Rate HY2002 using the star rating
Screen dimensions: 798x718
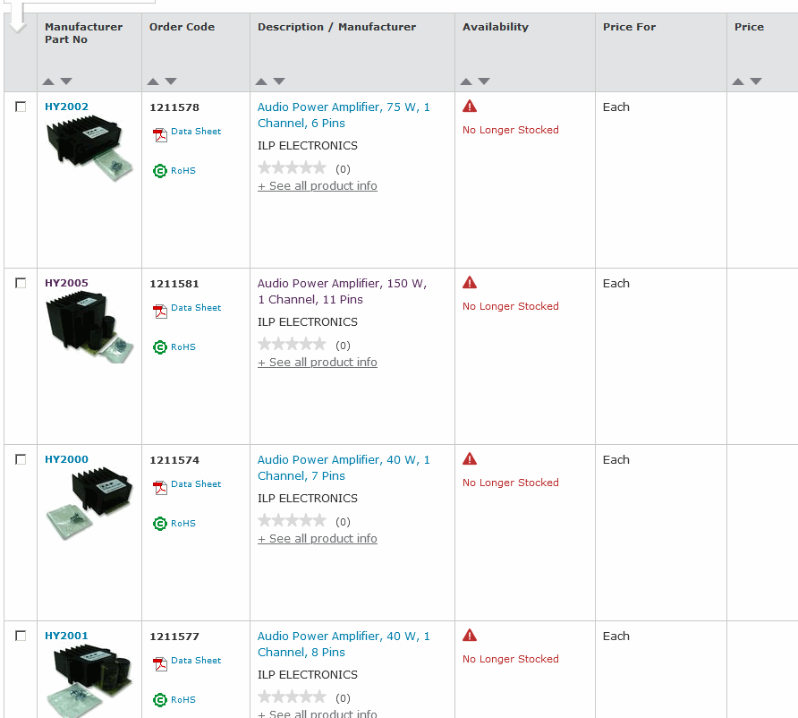click(292, 167)
